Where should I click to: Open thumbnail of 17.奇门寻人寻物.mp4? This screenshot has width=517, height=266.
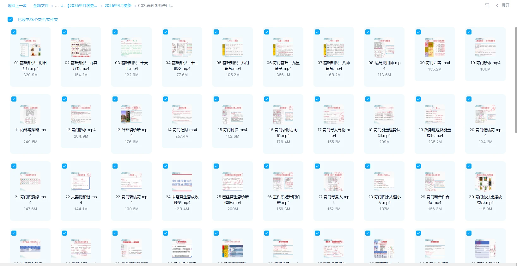[x=334, y=114]
